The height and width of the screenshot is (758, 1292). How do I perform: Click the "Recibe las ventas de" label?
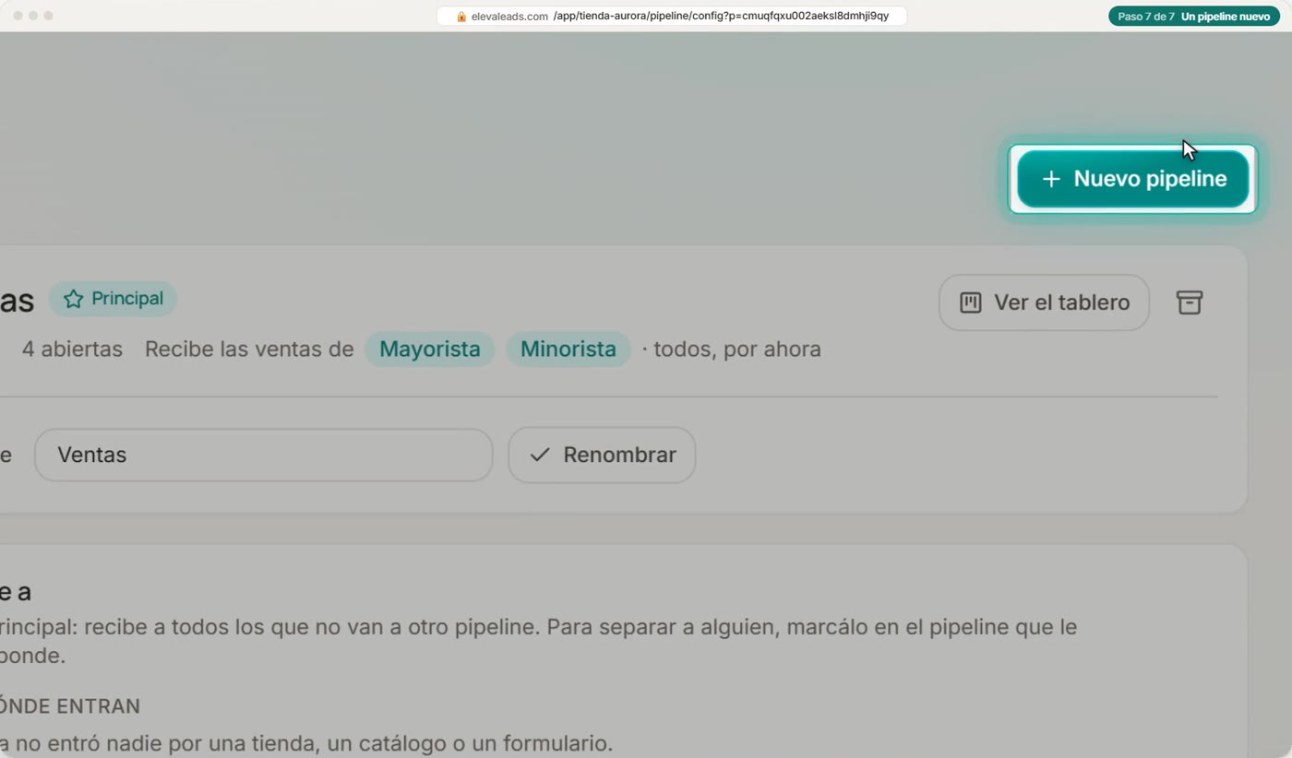[x=249, y=349]
